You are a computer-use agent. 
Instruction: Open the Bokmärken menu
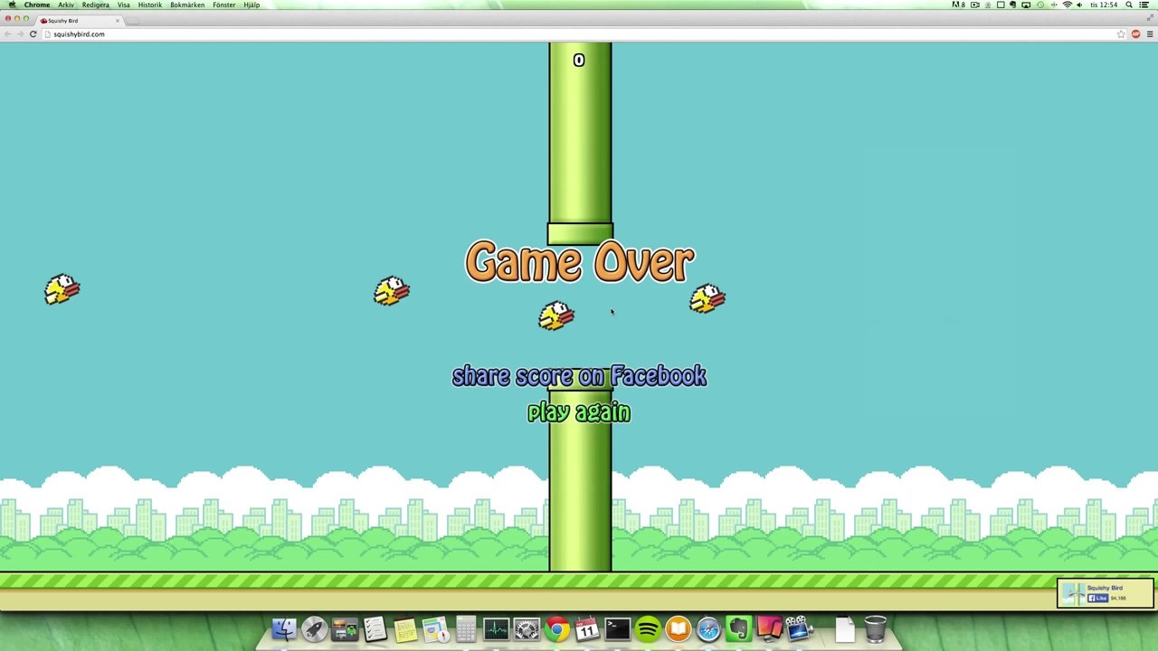[x=187, y=5]
